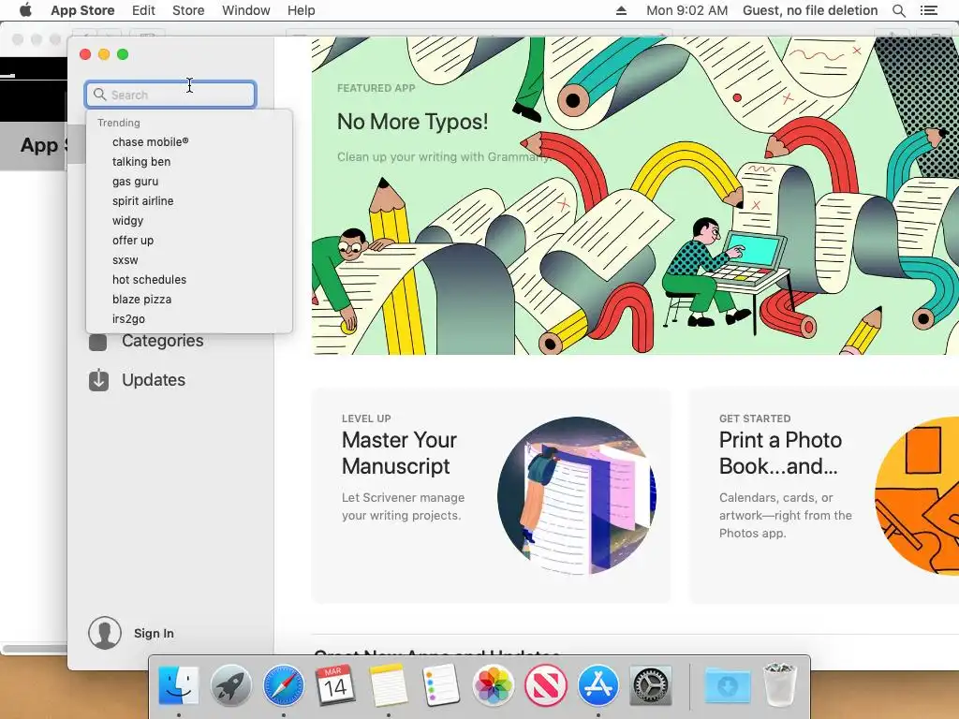959x719 pixels.
Task: Select trending search 'widgy'
Action: [x=189, y=220]
